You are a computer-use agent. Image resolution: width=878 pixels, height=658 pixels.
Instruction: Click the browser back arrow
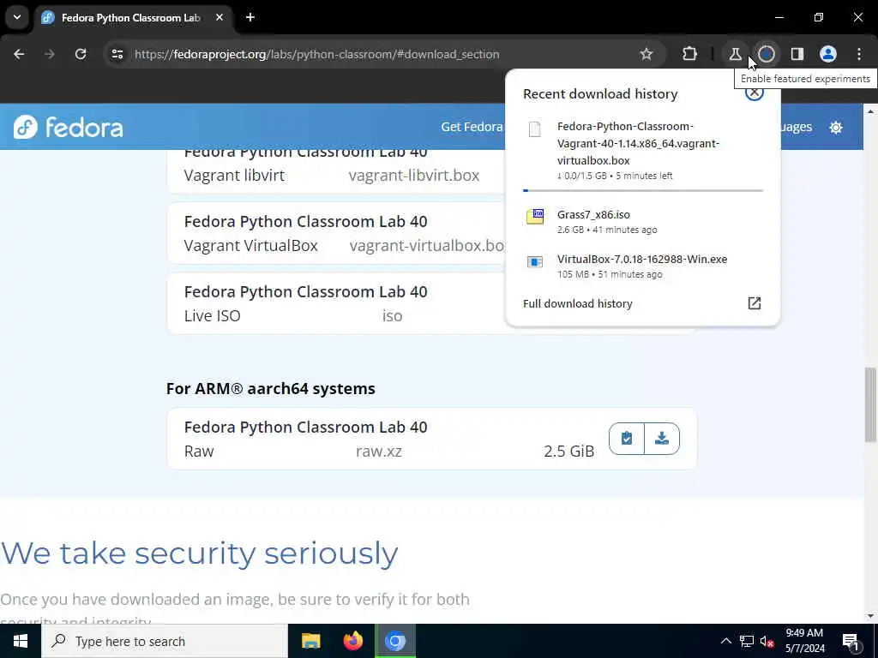[19, 54]
